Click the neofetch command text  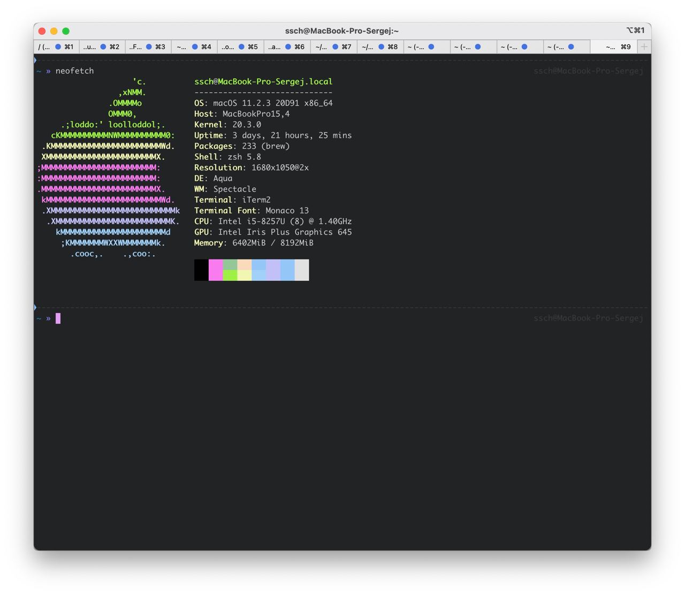tap(74, 71)
